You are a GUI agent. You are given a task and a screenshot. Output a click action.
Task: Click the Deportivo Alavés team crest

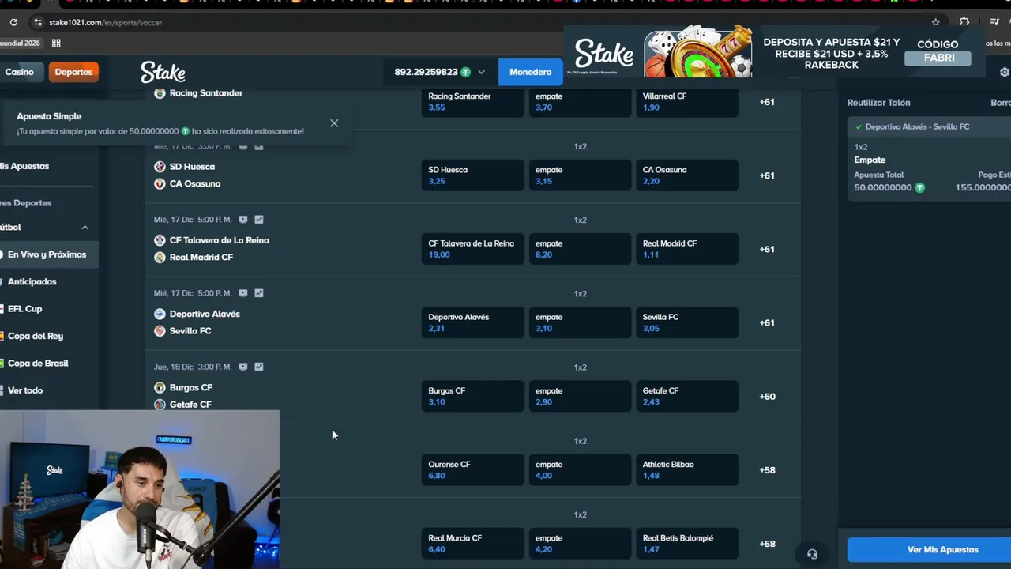[x=160, y=314]
